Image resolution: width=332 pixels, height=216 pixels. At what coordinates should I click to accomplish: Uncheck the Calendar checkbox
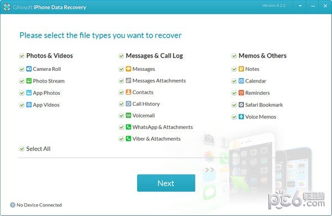click(x=234, y=81)
